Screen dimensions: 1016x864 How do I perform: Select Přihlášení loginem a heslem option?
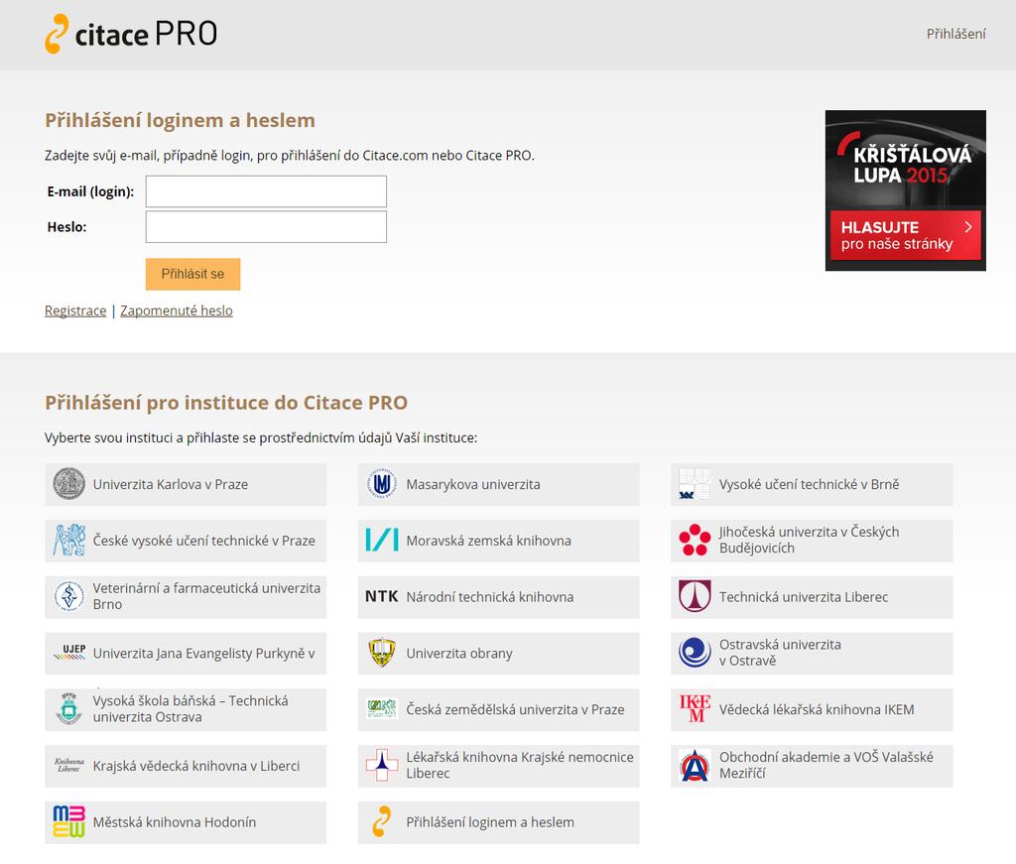[x=498, y=822]
